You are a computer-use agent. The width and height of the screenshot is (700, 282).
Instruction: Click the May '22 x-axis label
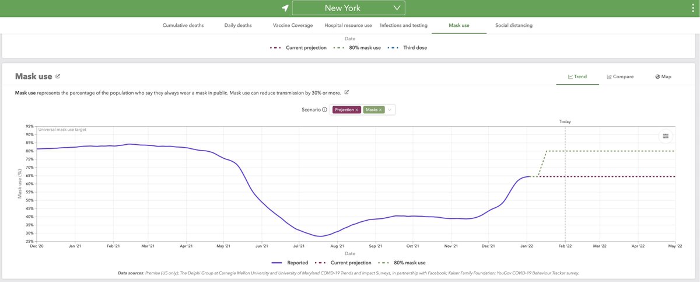(x=675, y=247)
